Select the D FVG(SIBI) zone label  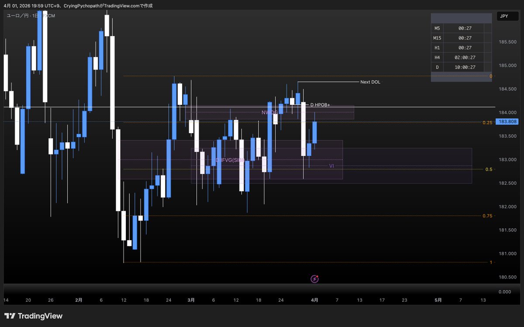coord(230,160)
